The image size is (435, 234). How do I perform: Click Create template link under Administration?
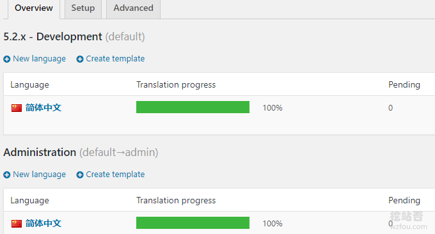(115, 175)
